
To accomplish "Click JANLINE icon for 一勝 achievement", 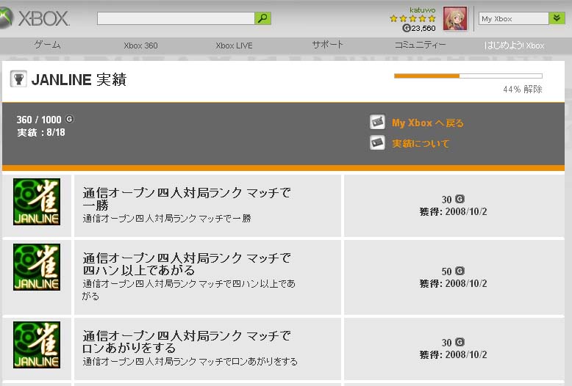I will click(x=37, y=202).
